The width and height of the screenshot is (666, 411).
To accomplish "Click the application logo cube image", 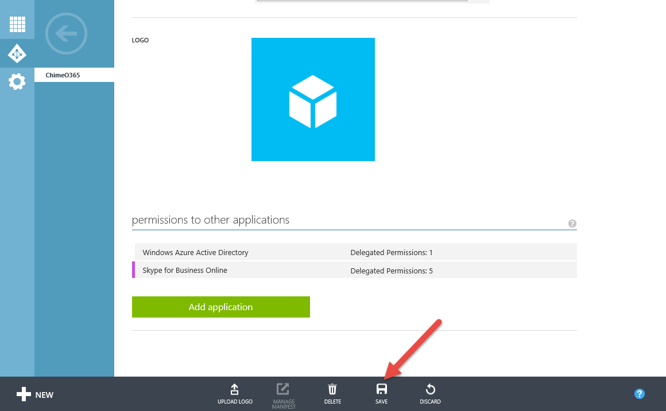I will [313, 99].
